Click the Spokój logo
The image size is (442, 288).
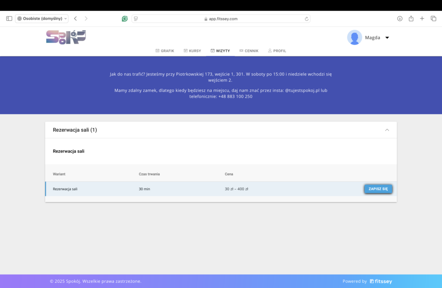66,37
